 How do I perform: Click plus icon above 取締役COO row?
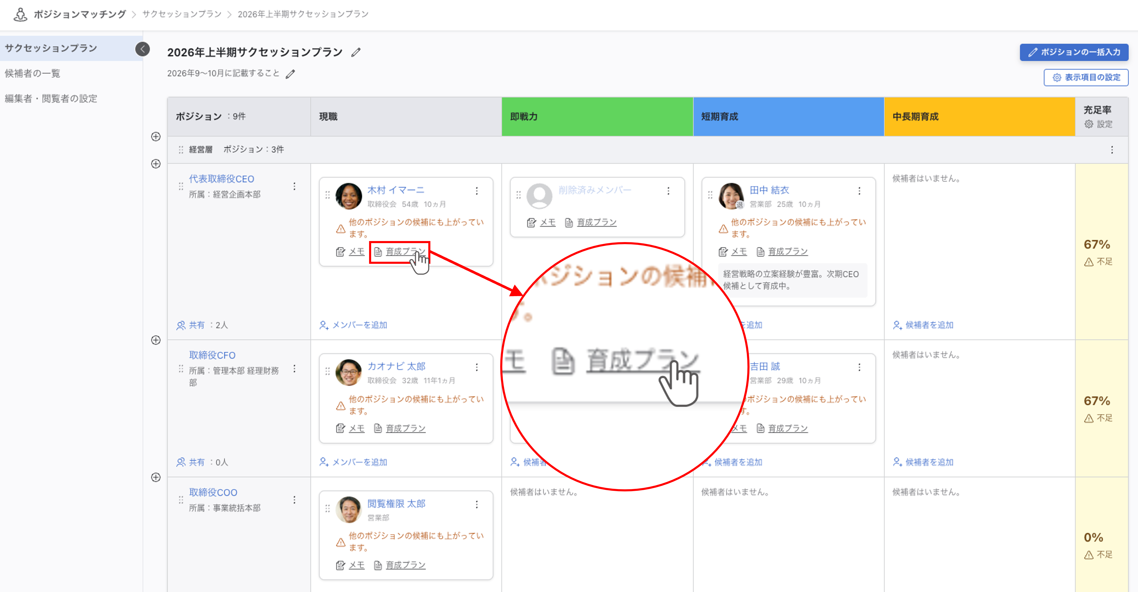coord(155,477)
